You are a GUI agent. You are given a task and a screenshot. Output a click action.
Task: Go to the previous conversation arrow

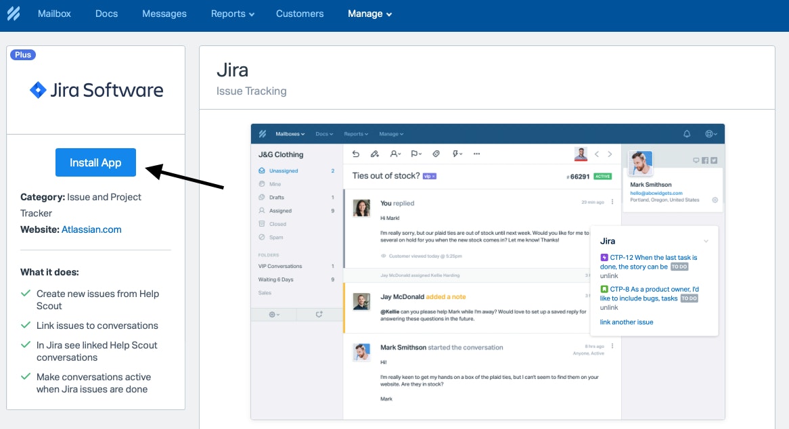tap(597, 154)
